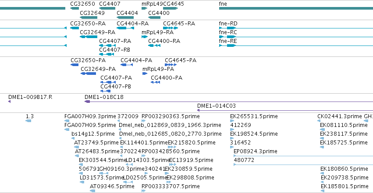
Task: Select the fne-RE transcript glyph
Action: tap(296, 46)
